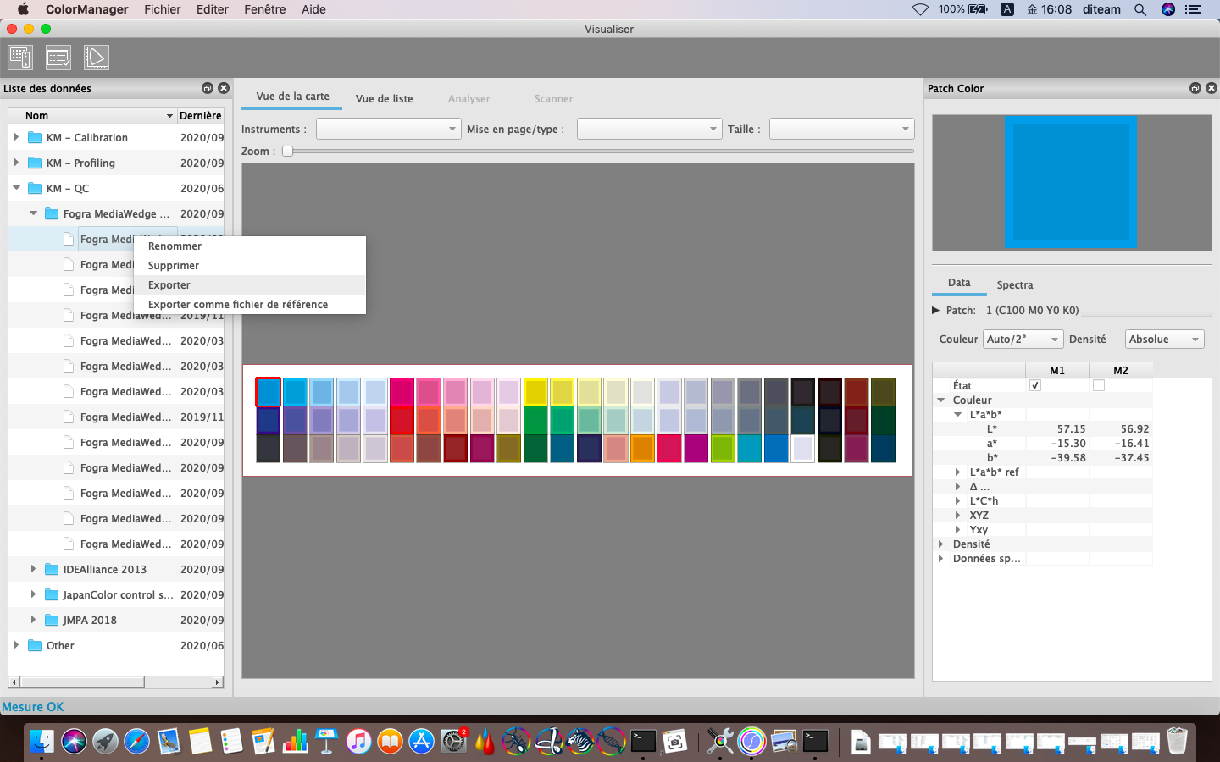
Task: Open the Trash in the dock
Action: [1177, 742]
